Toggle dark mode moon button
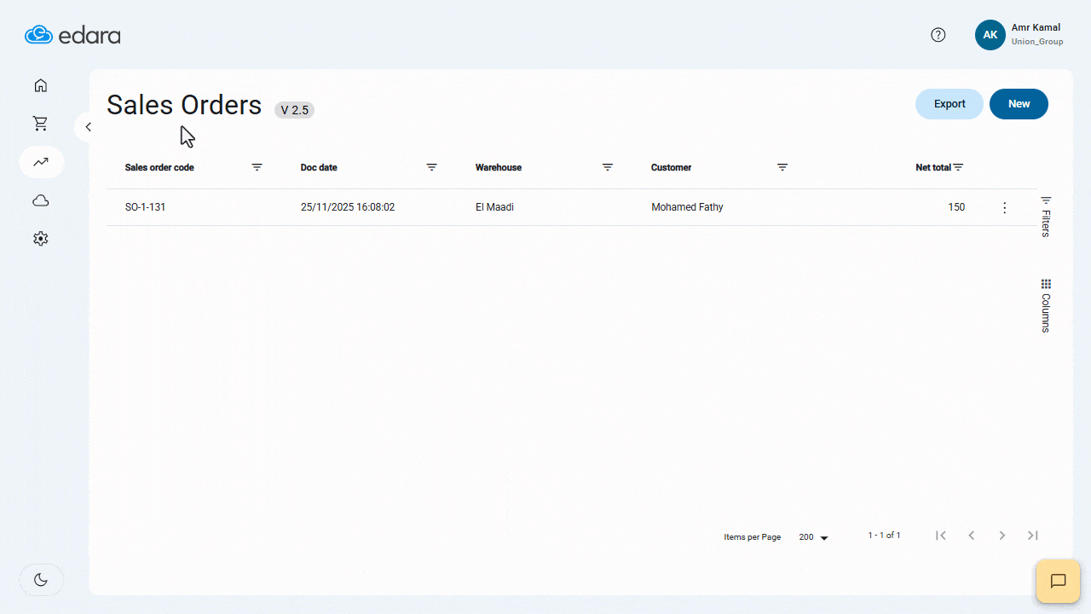The height and width of the screenshot is (614, 1091). pos(41,580)
